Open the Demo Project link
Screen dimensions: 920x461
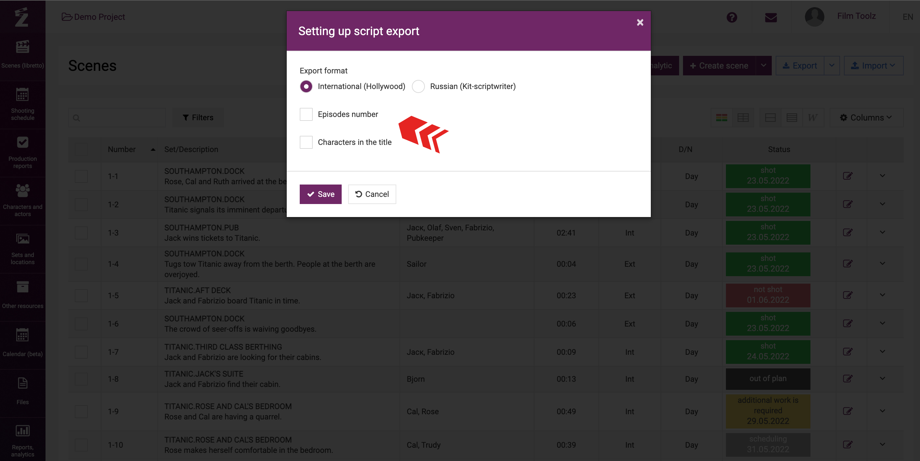(93, 17)
